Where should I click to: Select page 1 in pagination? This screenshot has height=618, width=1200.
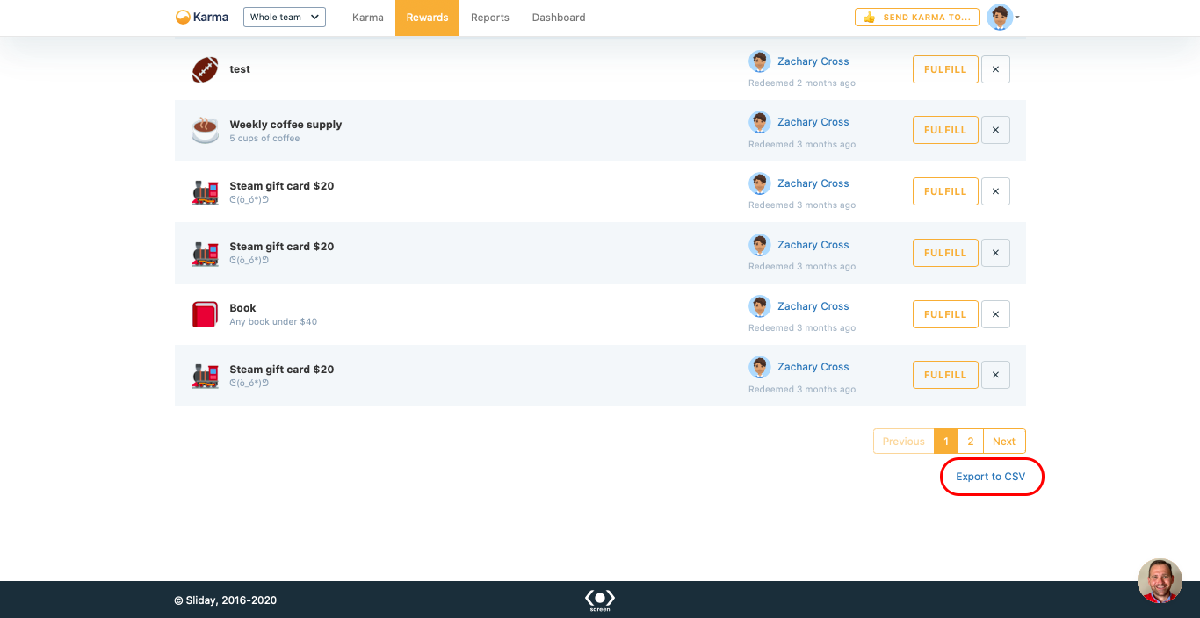946,442
